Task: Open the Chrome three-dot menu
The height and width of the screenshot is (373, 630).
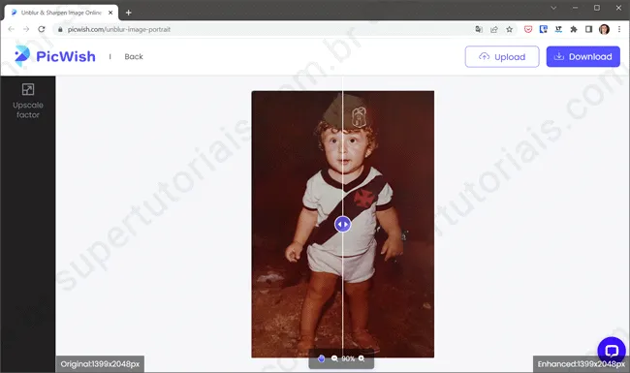Action: [619, 29]
